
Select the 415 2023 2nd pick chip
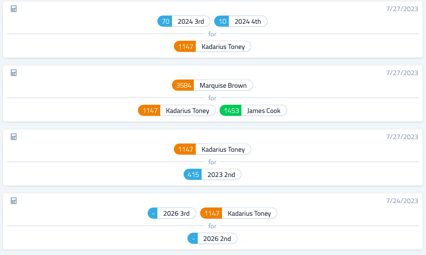[212, 175]
